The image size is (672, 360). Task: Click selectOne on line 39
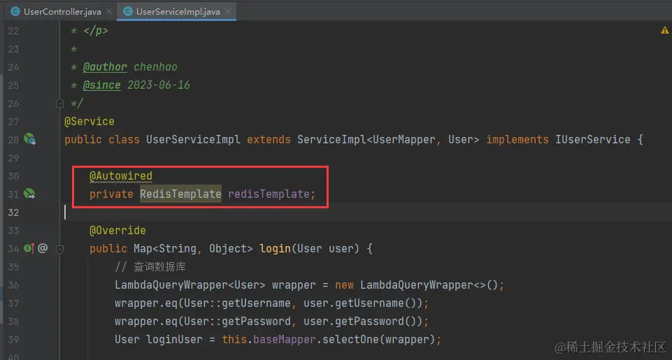pos(351,339)
